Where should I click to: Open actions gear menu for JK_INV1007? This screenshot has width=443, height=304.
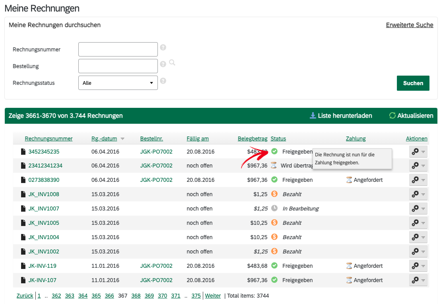(x=418, y=209)
